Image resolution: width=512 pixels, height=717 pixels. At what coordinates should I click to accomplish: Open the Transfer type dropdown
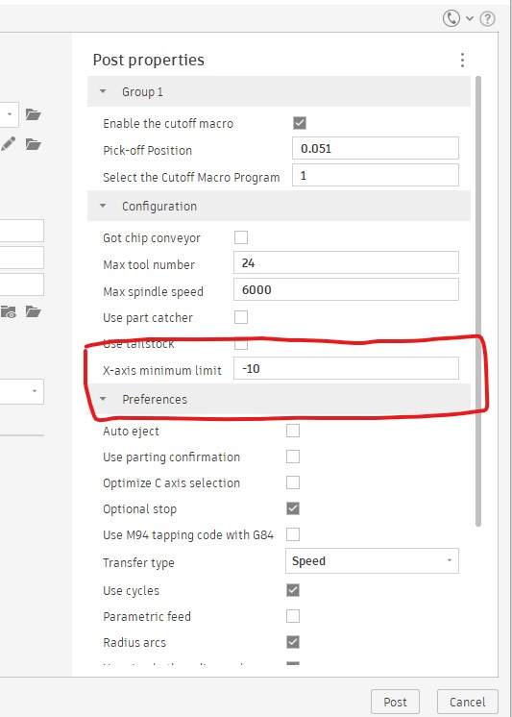pos(372,561)
